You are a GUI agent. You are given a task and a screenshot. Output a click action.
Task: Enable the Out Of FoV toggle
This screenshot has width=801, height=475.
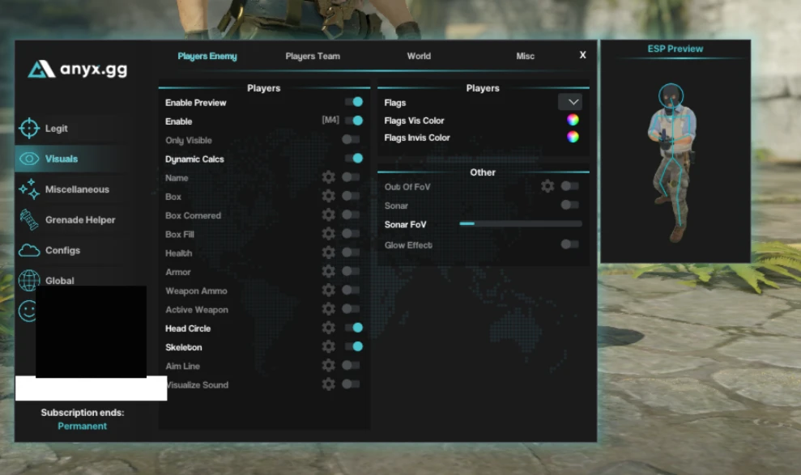click(570, 186)
